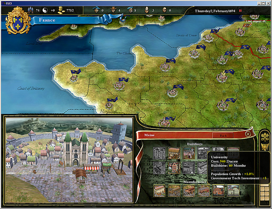
Task: Select the papal keys icon on right panel
Action: 265,137
